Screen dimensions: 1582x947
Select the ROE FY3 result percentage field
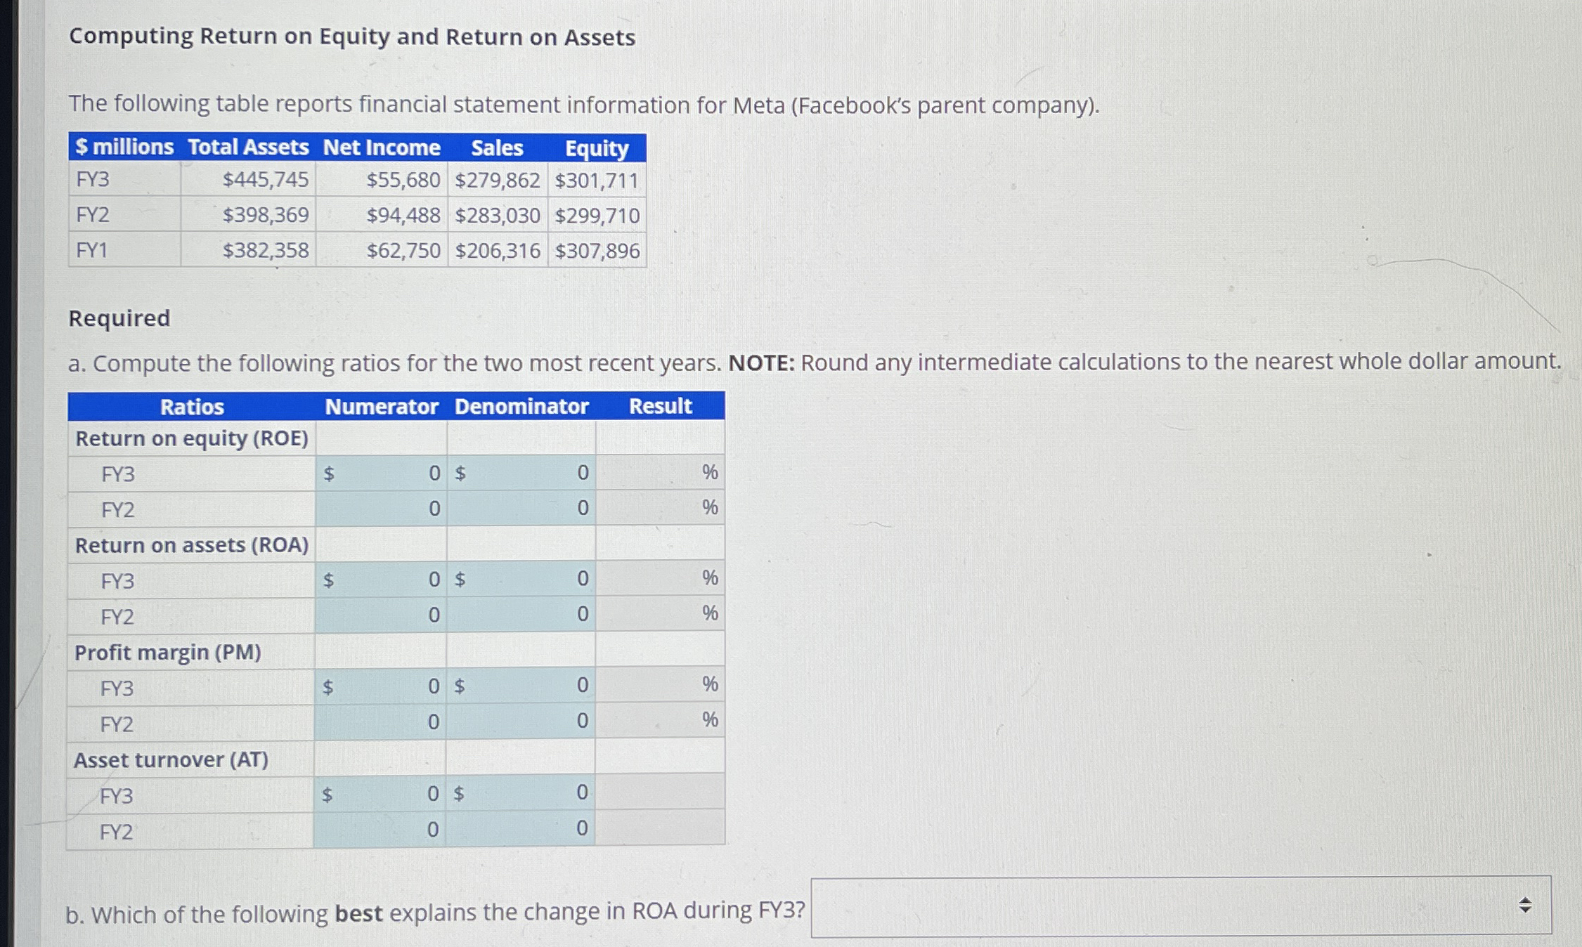661,474
